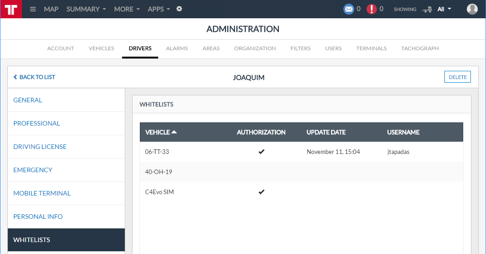
Task: Open the All vehicles filter dropdown
Action: coord(444,9)
